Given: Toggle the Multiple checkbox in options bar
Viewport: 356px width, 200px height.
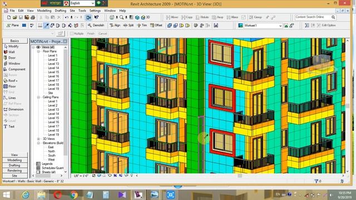Looking at the screenshot, I should pyautogui.click(x=72, y=33).
